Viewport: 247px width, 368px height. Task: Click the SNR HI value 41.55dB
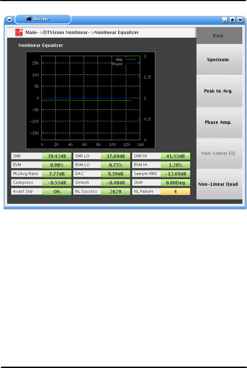tap(175, 156)
